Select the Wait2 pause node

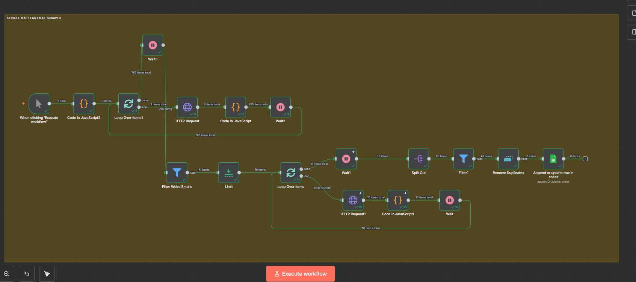pos(280,107)
